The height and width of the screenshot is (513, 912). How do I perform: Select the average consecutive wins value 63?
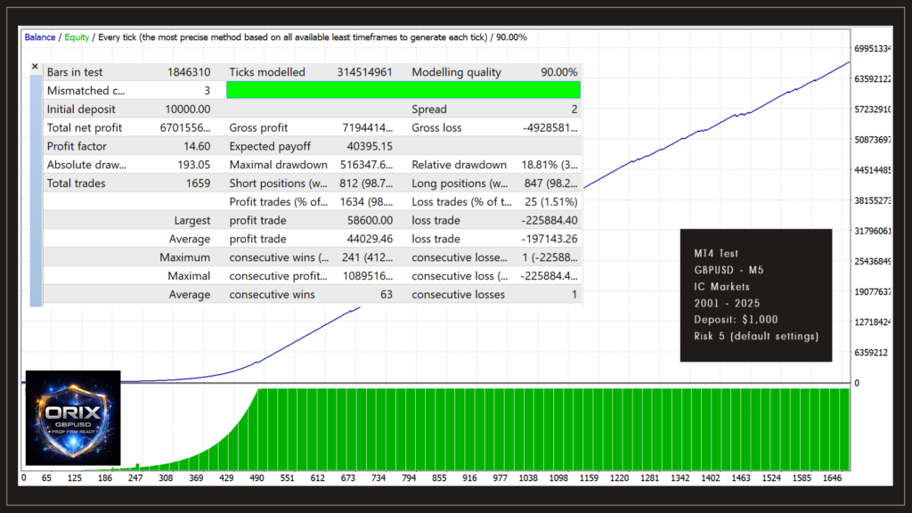point(387,295)
